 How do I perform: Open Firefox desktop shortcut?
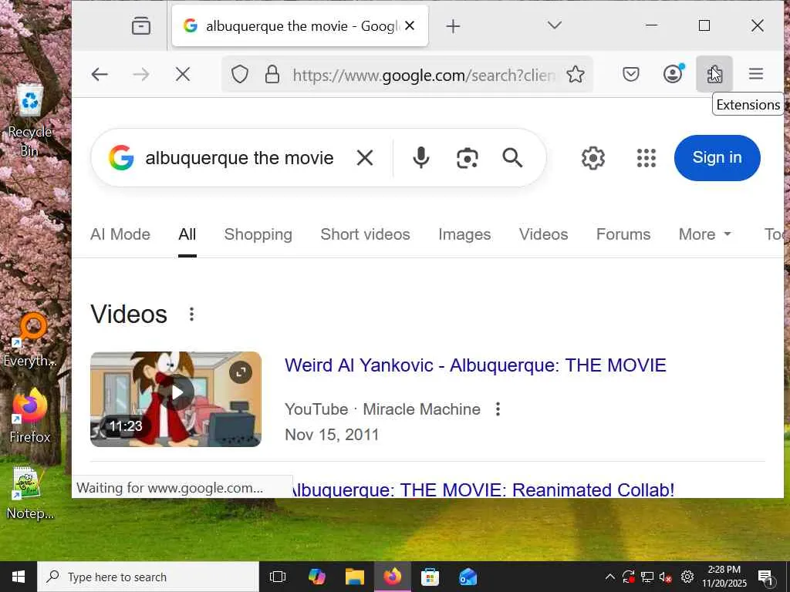[30, 416]
